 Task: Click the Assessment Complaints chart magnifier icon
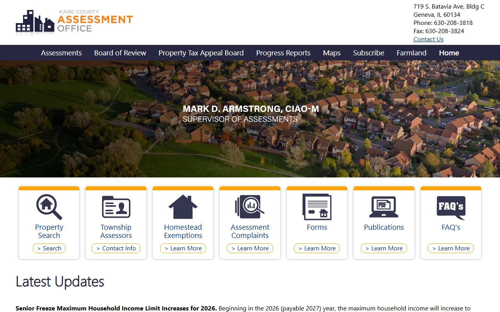(x=250, y=207)
